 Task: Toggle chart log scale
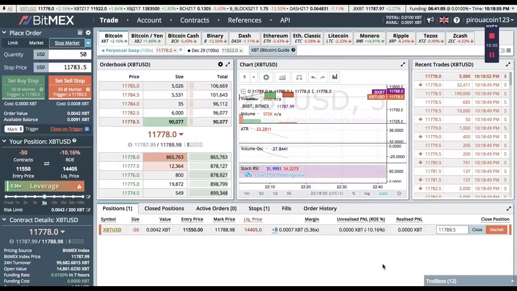pyautogui.click(x=367, y=194)
